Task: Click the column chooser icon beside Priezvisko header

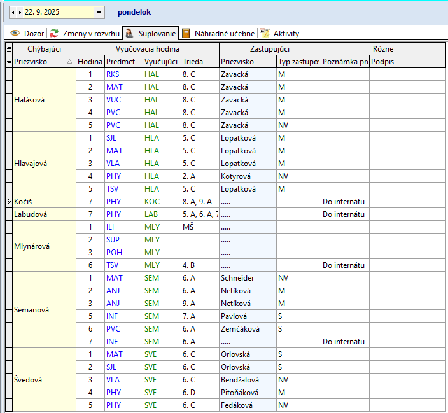Action: click(8, 62)
